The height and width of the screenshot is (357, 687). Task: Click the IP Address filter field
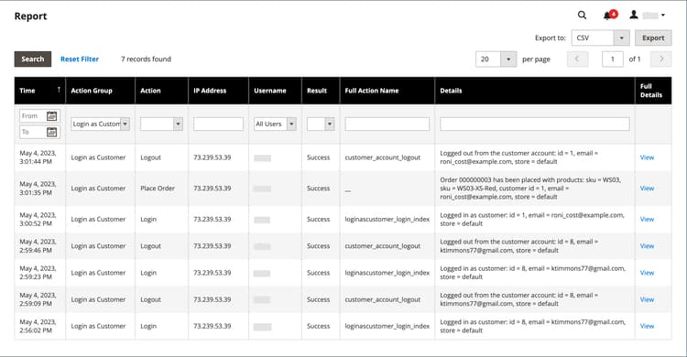[218, 124]
